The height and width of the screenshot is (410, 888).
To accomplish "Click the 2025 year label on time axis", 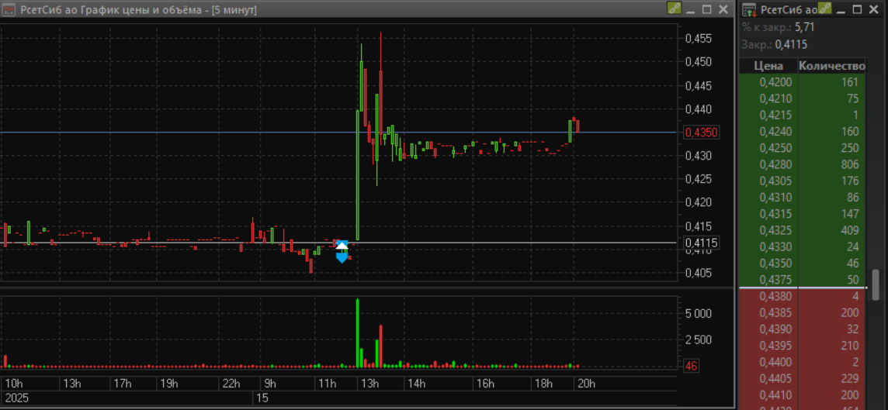I will click(16, 398).
